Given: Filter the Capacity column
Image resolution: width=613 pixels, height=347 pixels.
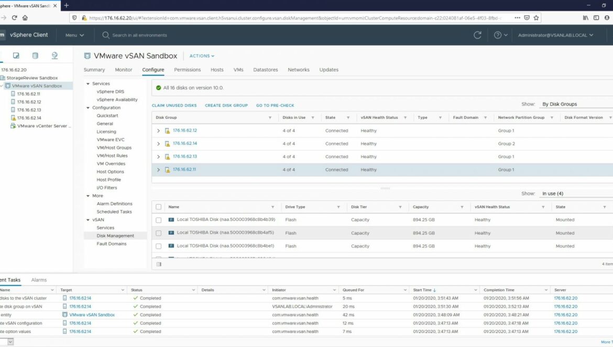Looking at the screenshot, I should [462, 207].
